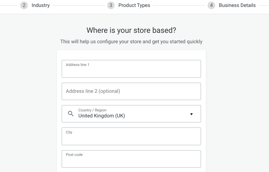Focus the Address line 2 (optional) field
The width and height of the screenshot is (269, 172).
[x=131, y=92]
